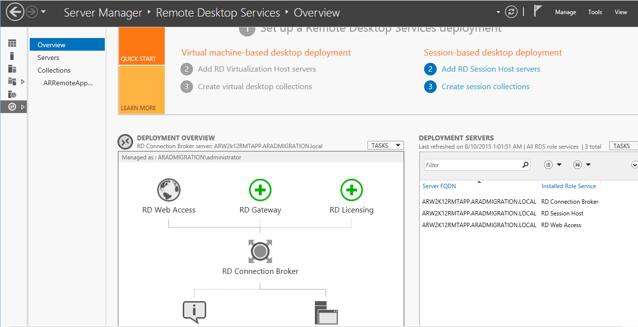Select the Remote Desktop Services sidebar icon

(x=12, y=106)
